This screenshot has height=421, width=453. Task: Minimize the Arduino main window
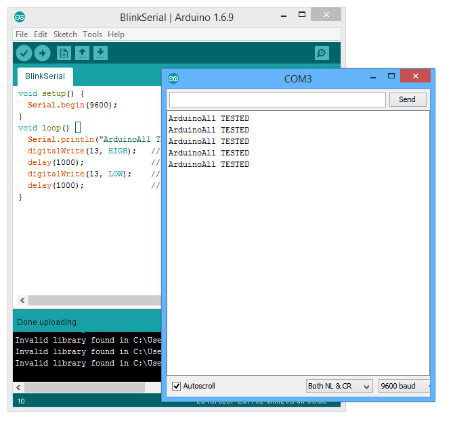tap(284, 16)
